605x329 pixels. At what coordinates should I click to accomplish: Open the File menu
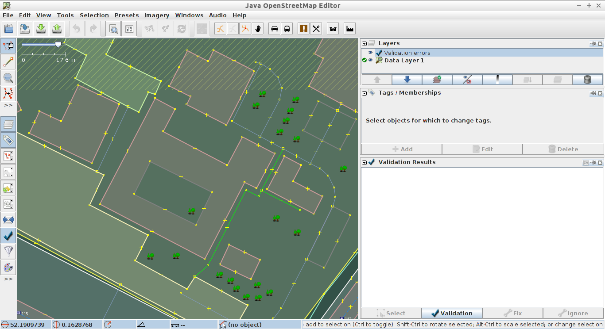click(x=8, y=15)
